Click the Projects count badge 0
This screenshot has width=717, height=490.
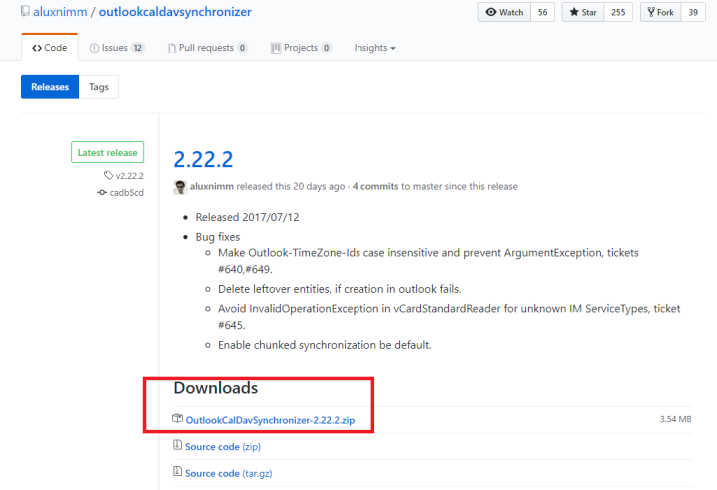point(326,48)
